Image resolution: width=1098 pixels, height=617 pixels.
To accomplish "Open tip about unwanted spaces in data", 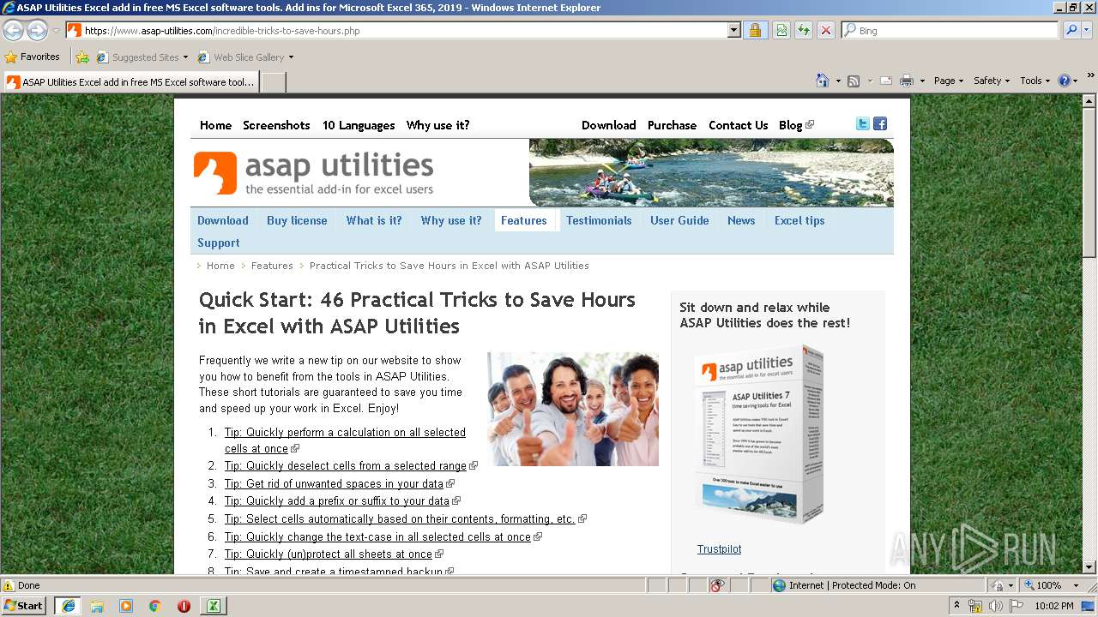I will [x=334, y=484].
